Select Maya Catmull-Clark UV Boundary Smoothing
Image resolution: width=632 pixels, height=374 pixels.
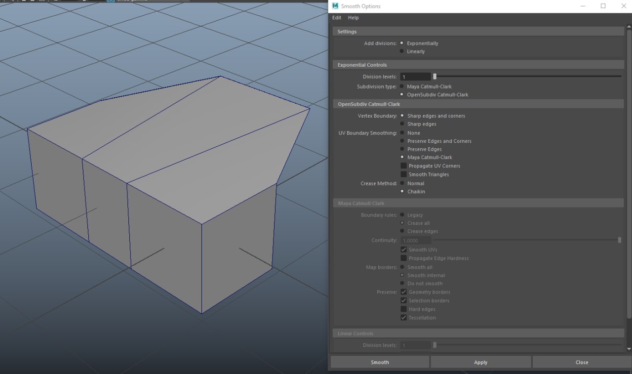(402, 157)
